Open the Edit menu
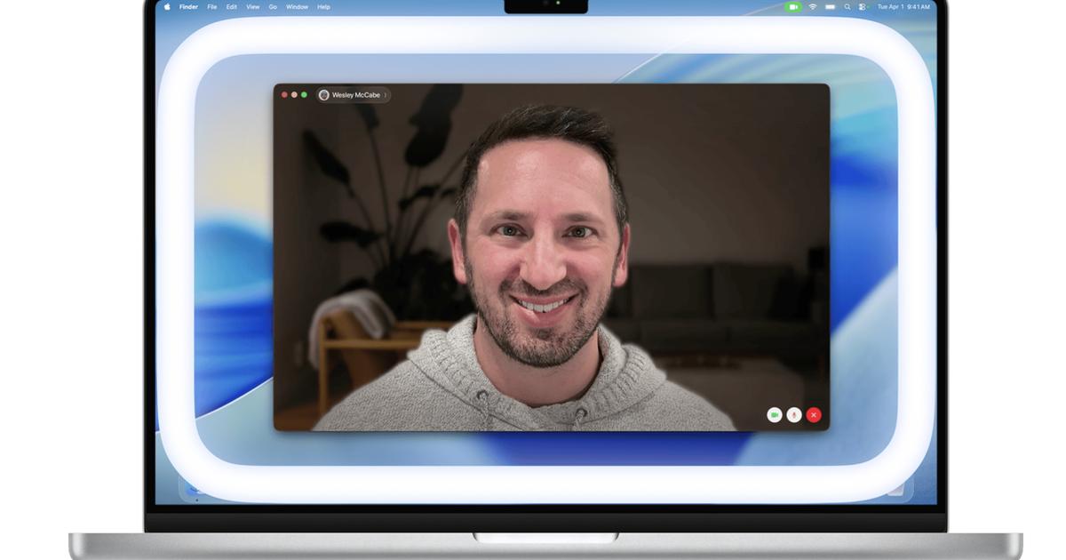 232,7
